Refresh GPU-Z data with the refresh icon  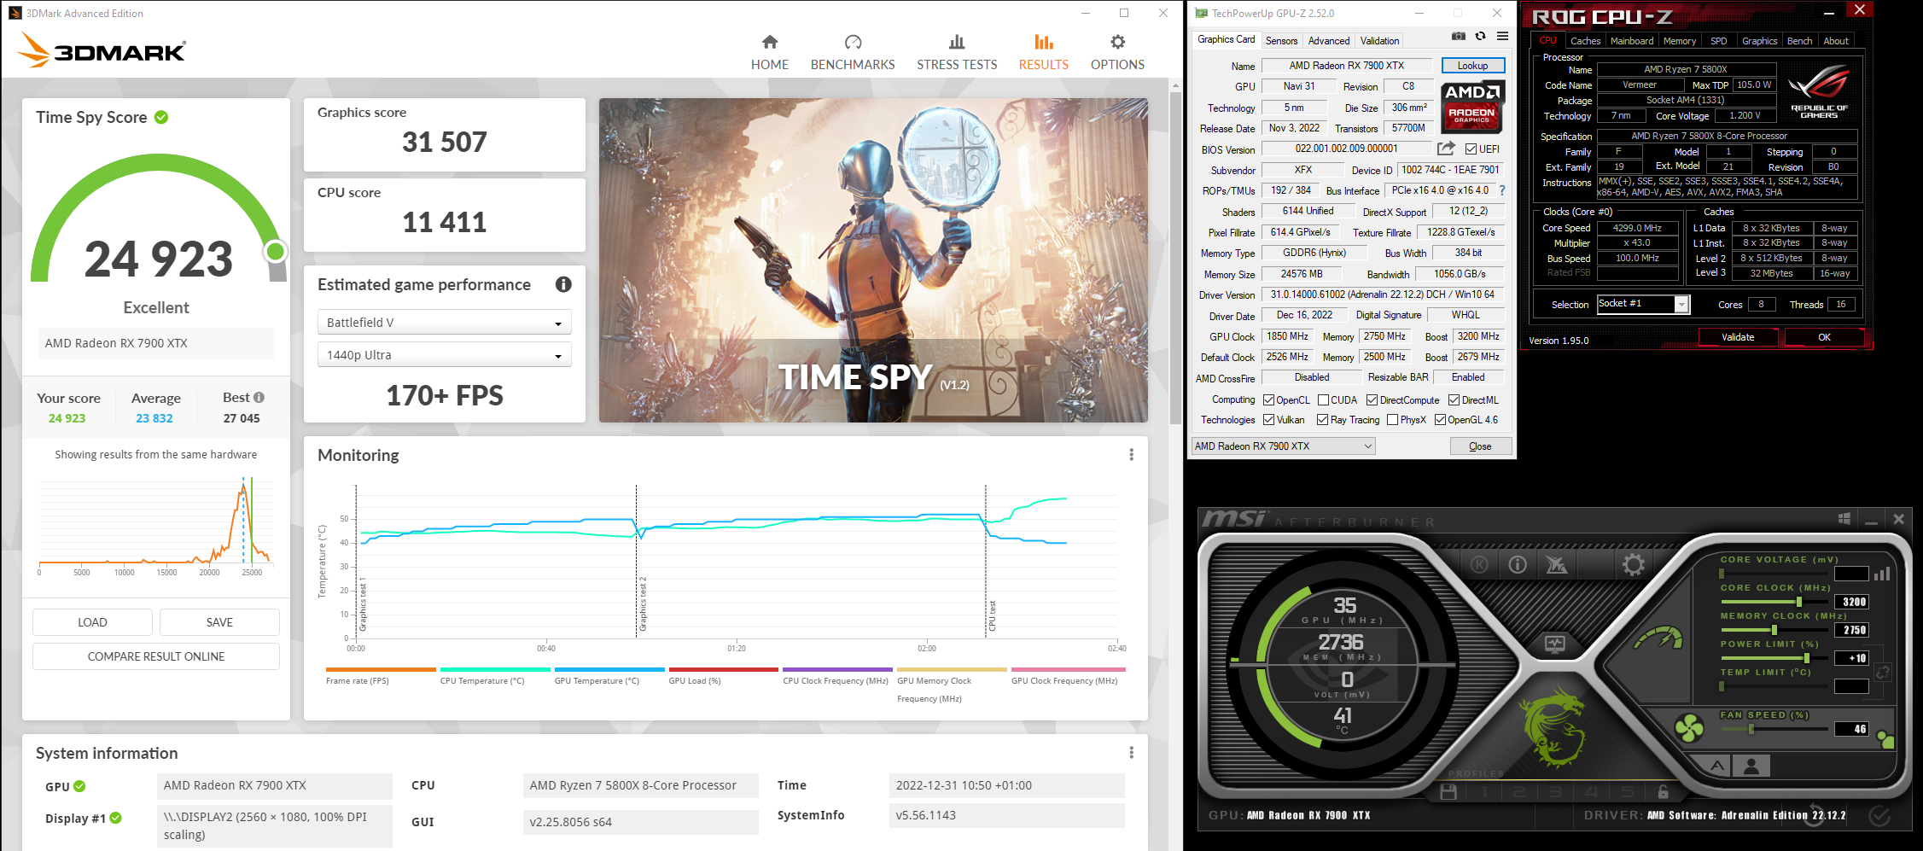1481,36
